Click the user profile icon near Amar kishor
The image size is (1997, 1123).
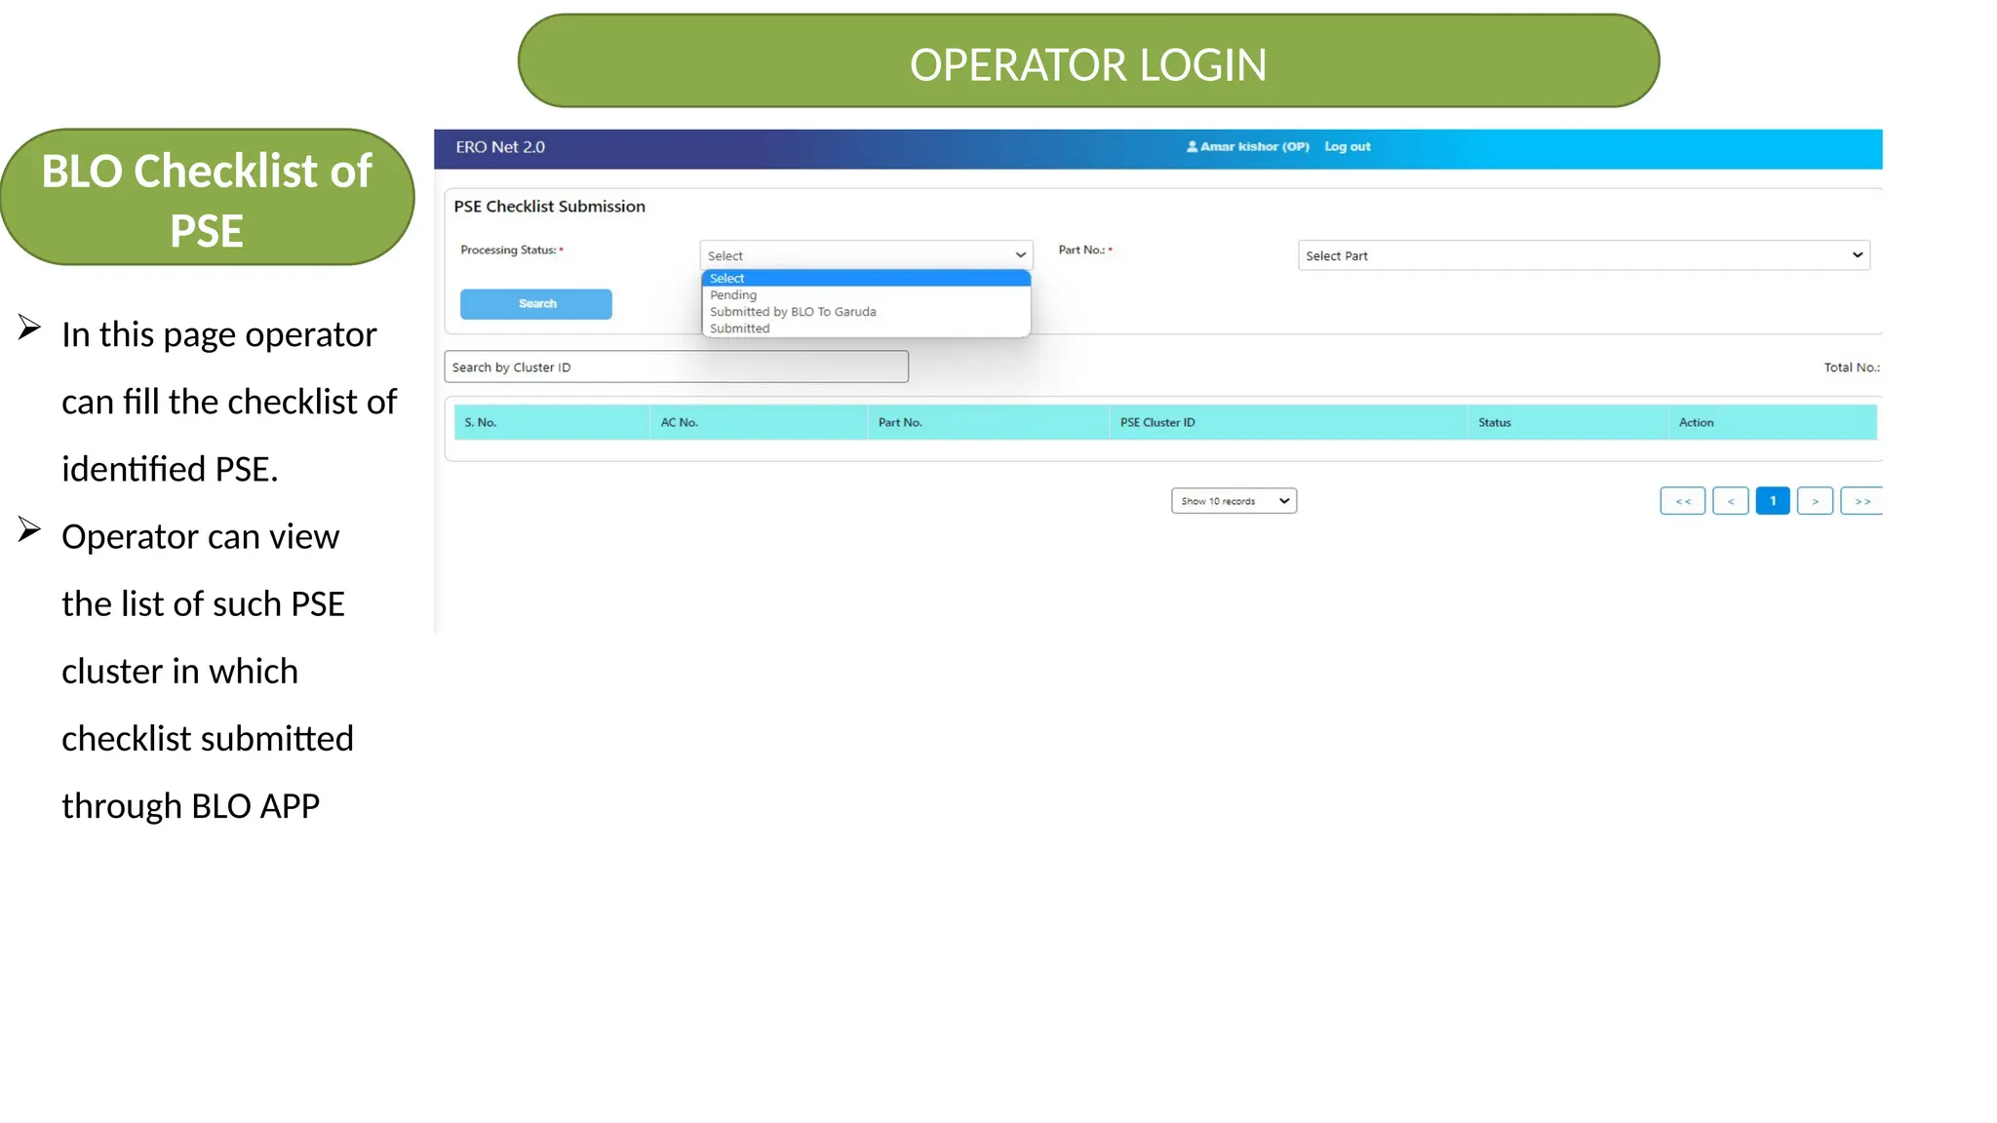pos(1192,147)
